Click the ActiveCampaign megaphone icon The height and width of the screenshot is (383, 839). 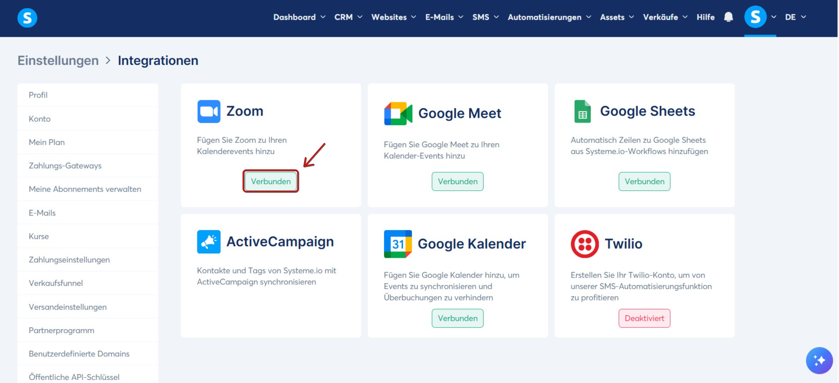209,242
